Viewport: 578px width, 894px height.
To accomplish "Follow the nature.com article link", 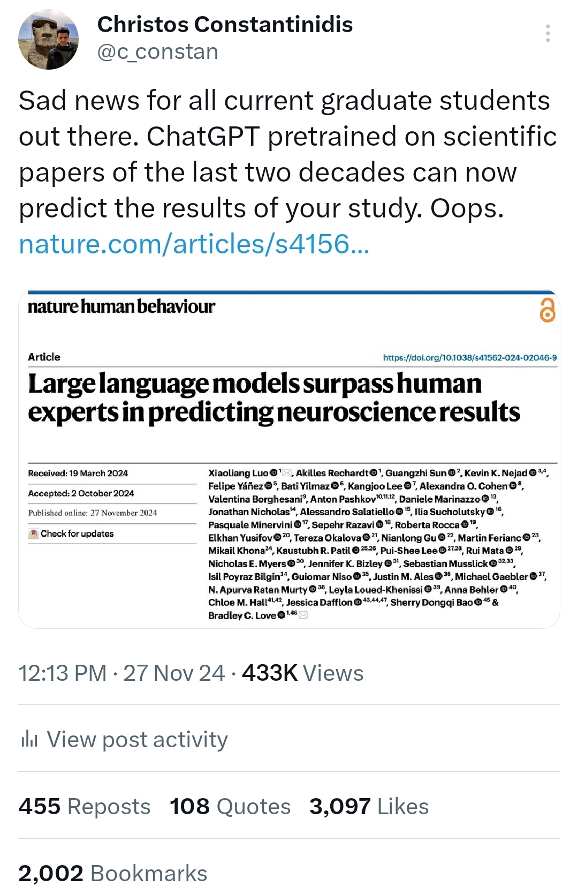I will (194, 244).
